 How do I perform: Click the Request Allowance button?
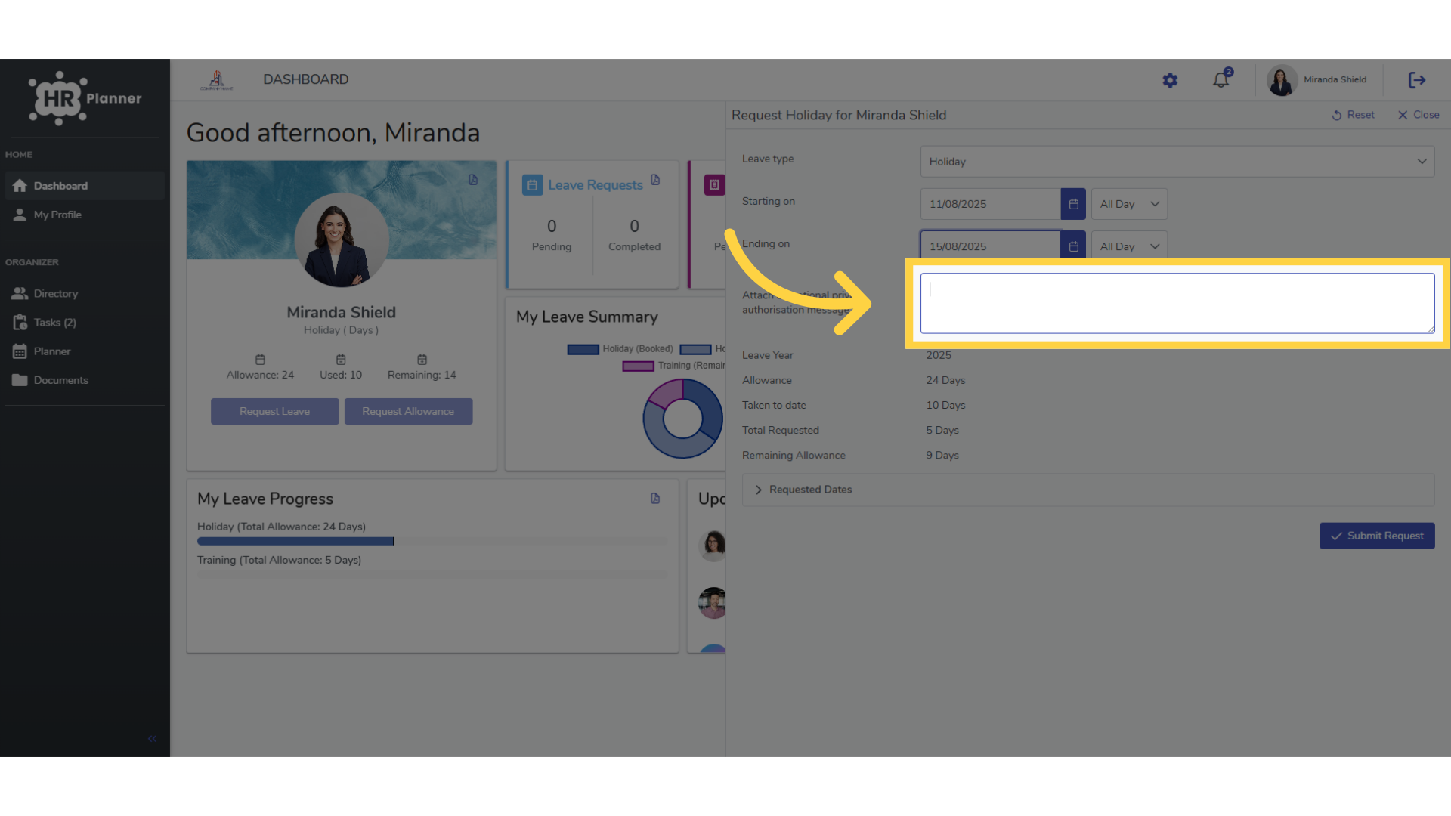pyautogui.click(x=408, y=411)
